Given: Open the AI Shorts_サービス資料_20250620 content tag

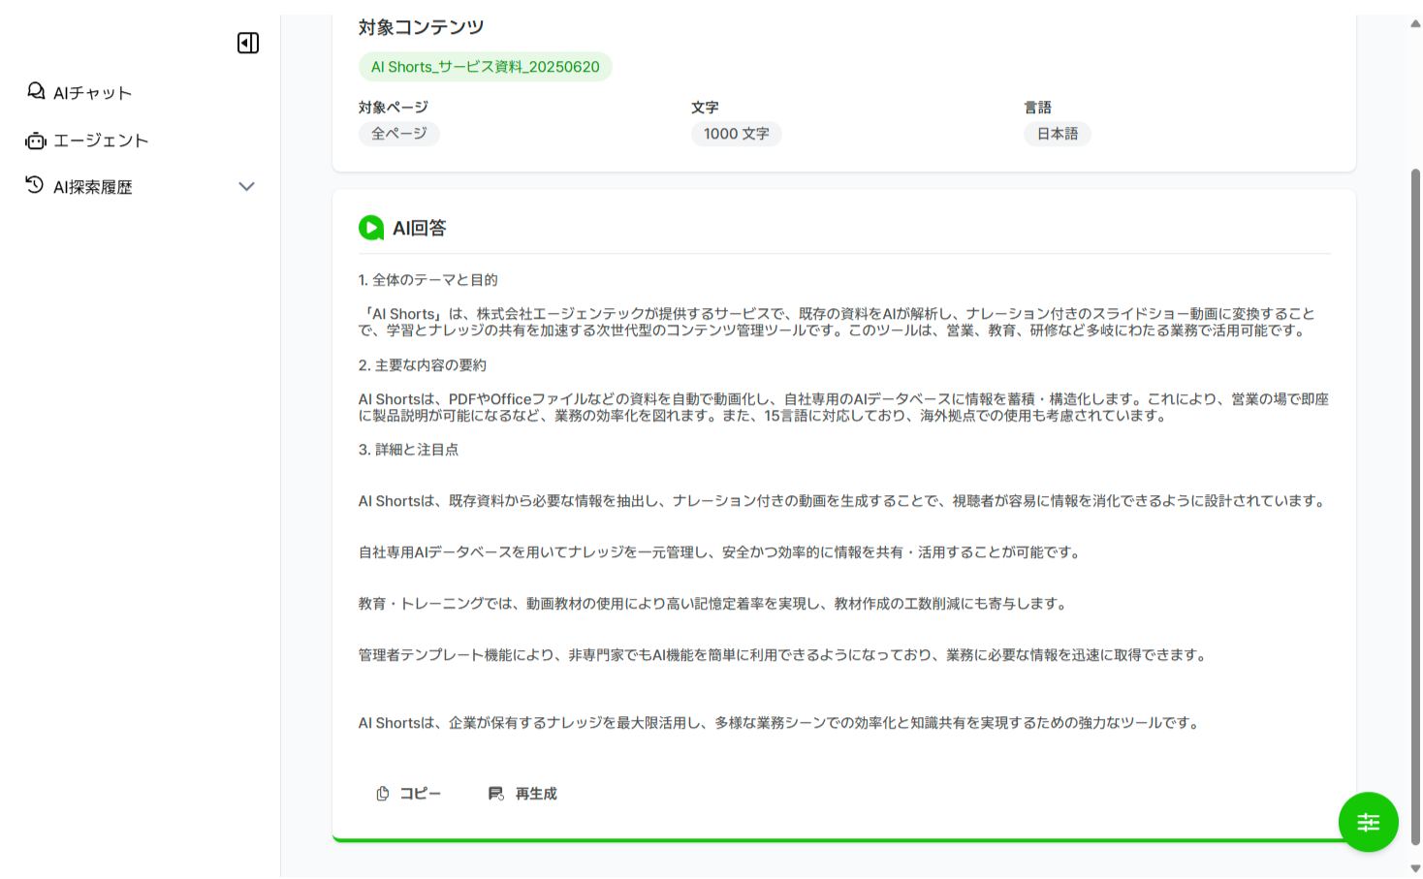Looking at the screenshot, I should point(485,67).
